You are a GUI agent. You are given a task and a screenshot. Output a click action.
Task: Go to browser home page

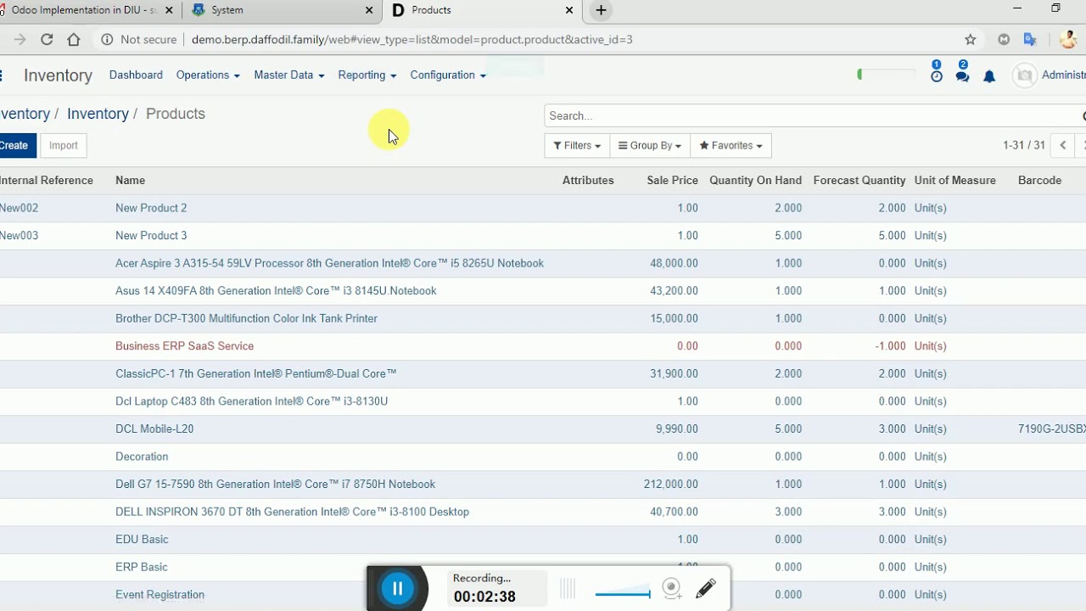coord(74,40)
